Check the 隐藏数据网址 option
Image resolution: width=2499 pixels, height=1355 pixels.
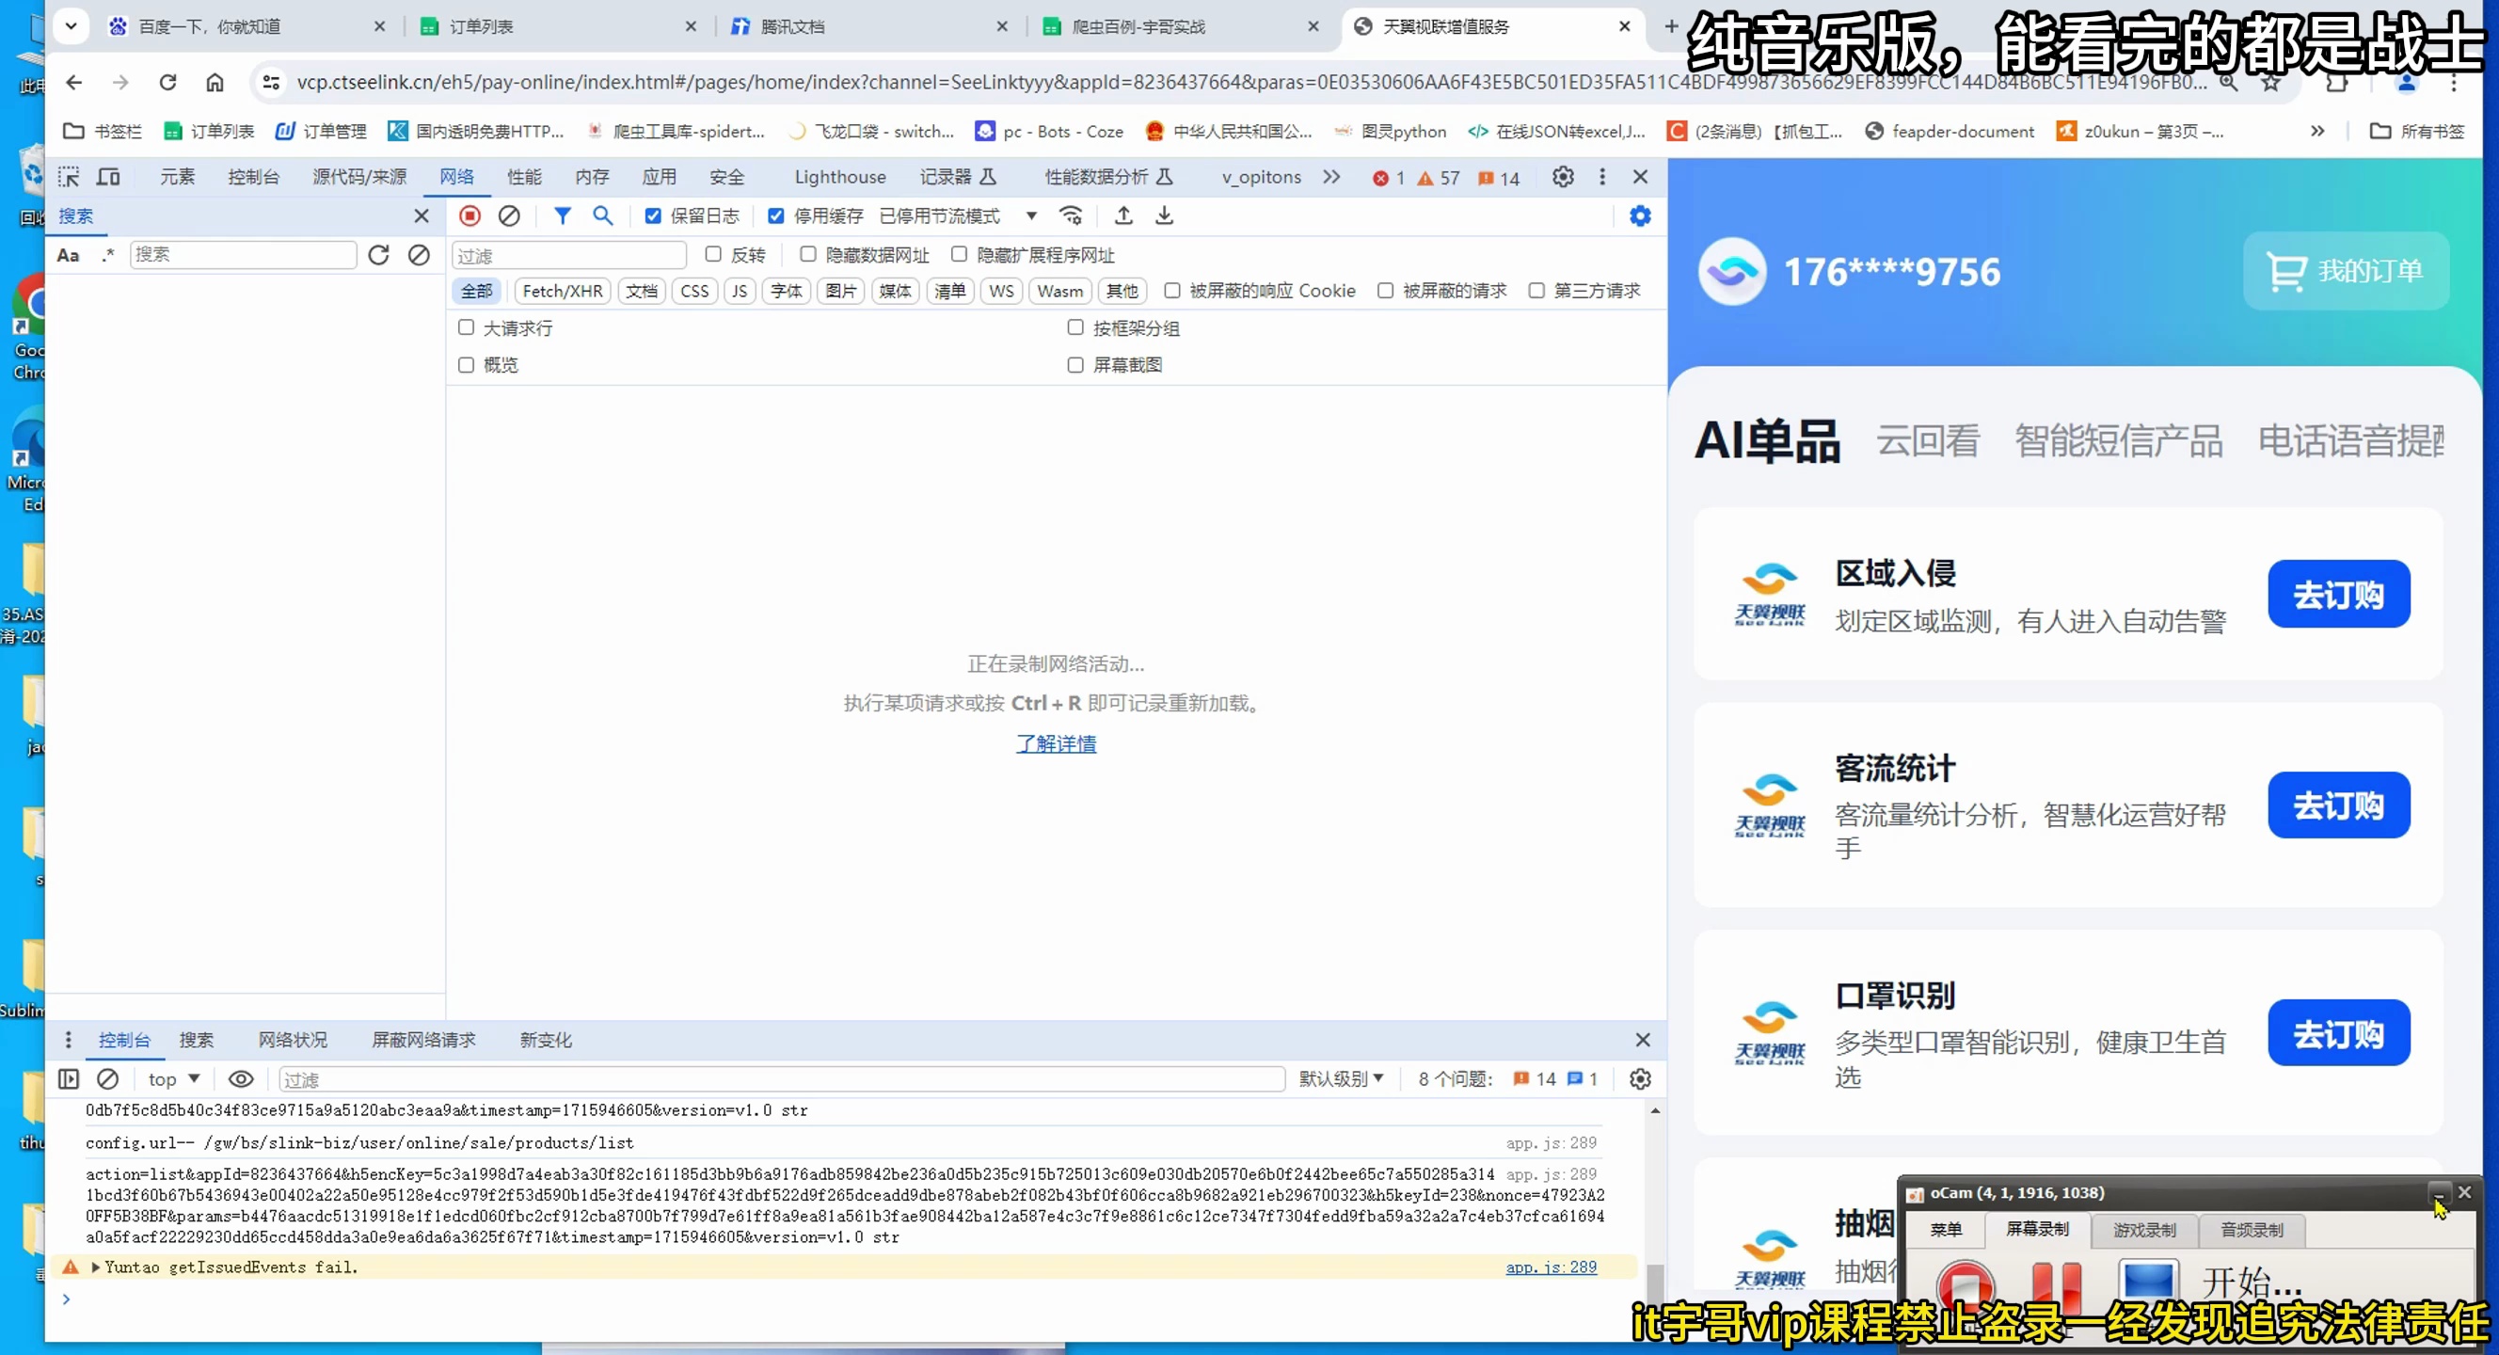click(x=808, y=254)
